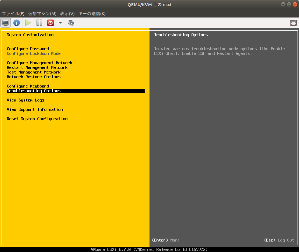Select Network Restore Options
299x252 pixels.
[34, 77]
